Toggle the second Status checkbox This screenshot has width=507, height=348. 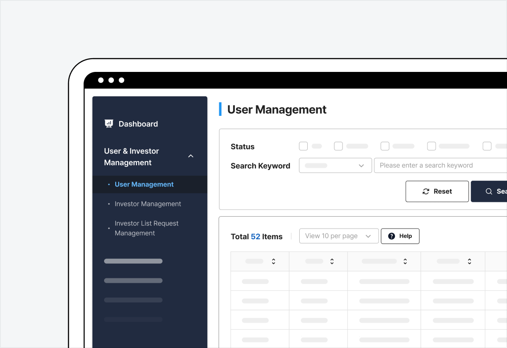[338, 146]
